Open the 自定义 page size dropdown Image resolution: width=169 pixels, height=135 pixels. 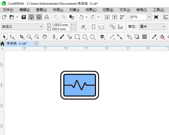click(x=22, y=27)
